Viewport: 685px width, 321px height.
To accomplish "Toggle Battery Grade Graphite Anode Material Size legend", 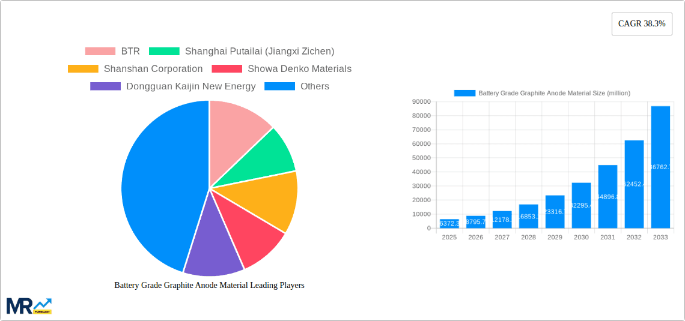I will [x=555, y=93].
